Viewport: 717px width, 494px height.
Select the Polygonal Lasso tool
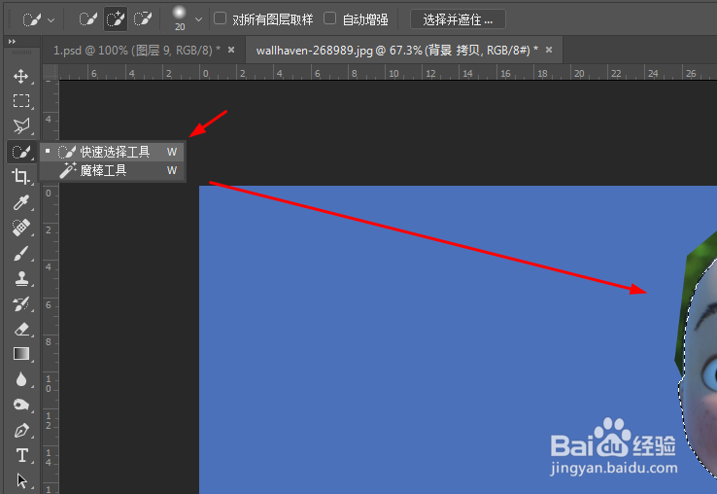(x=21, y=125)
